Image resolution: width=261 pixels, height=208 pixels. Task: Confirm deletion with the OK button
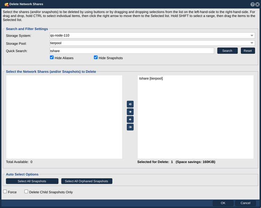click(x=223, y=203)
